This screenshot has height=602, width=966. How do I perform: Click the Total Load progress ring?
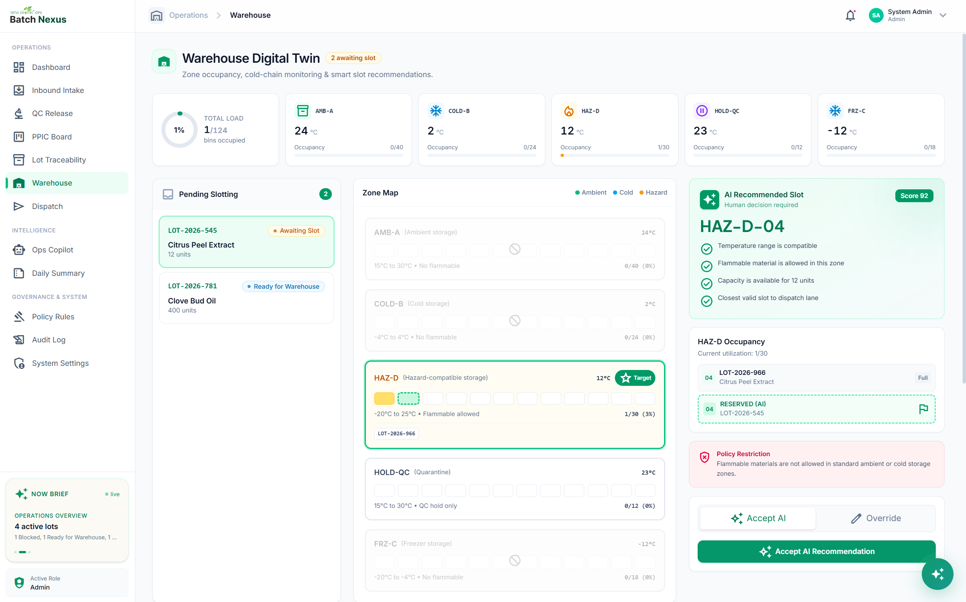tap(179, 130)
